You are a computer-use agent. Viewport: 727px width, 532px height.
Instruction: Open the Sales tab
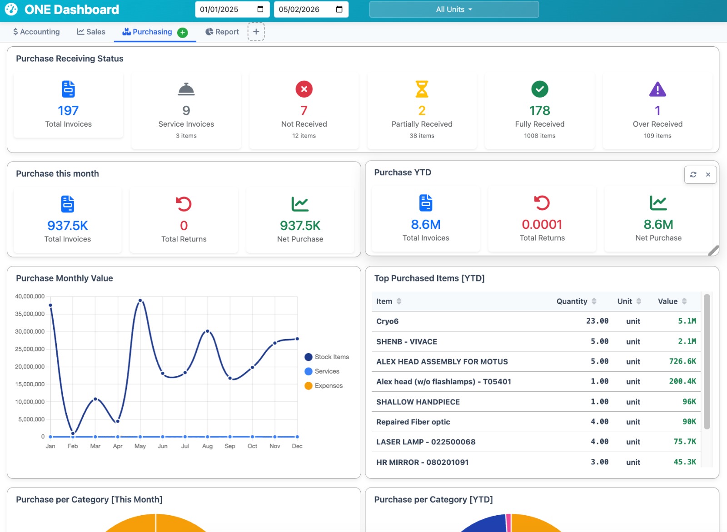tap(91, 32)
